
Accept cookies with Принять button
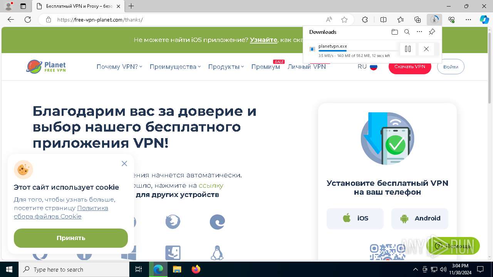pyautogui.click(x=71, y=238)
